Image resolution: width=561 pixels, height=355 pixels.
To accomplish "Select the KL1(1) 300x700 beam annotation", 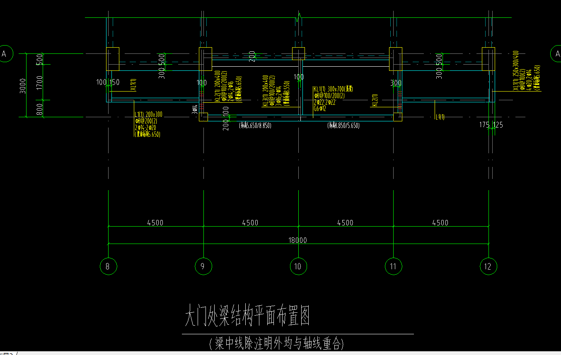I will (333, 89).
